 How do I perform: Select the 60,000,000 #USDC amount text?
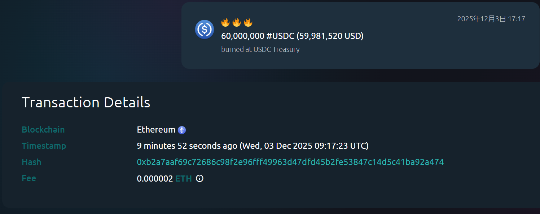[257, 36]
